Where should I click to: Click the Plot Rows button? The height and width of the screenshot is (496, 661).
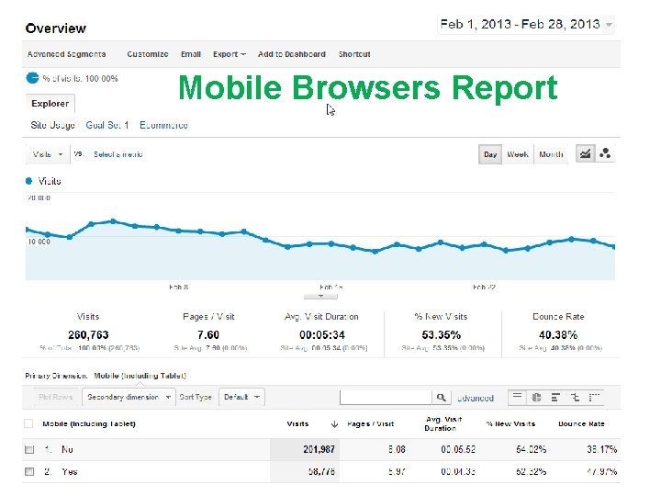pos(55,397)
